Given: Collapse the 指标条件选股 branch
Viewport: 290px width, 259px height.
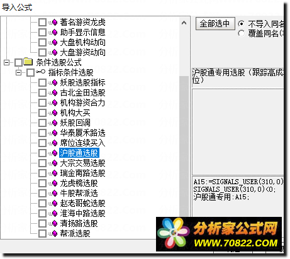Looking at the screenshot, I should pos(19,72).
